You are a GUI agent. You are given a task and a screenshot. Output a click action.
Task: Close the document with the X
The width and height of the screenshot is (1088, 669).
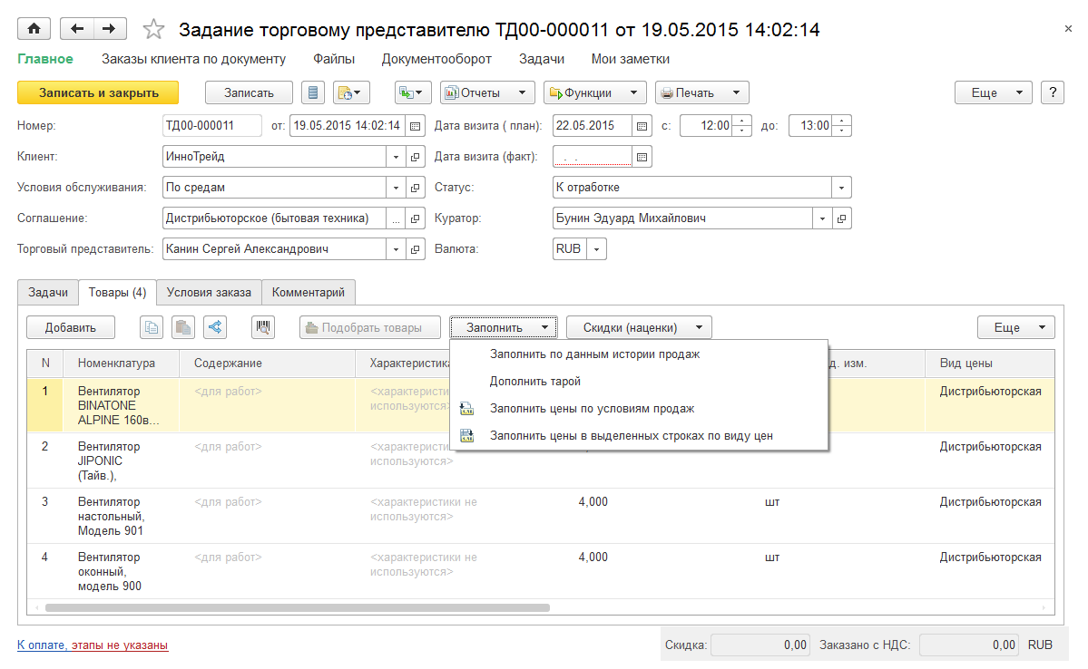(x=1068, y=28)
